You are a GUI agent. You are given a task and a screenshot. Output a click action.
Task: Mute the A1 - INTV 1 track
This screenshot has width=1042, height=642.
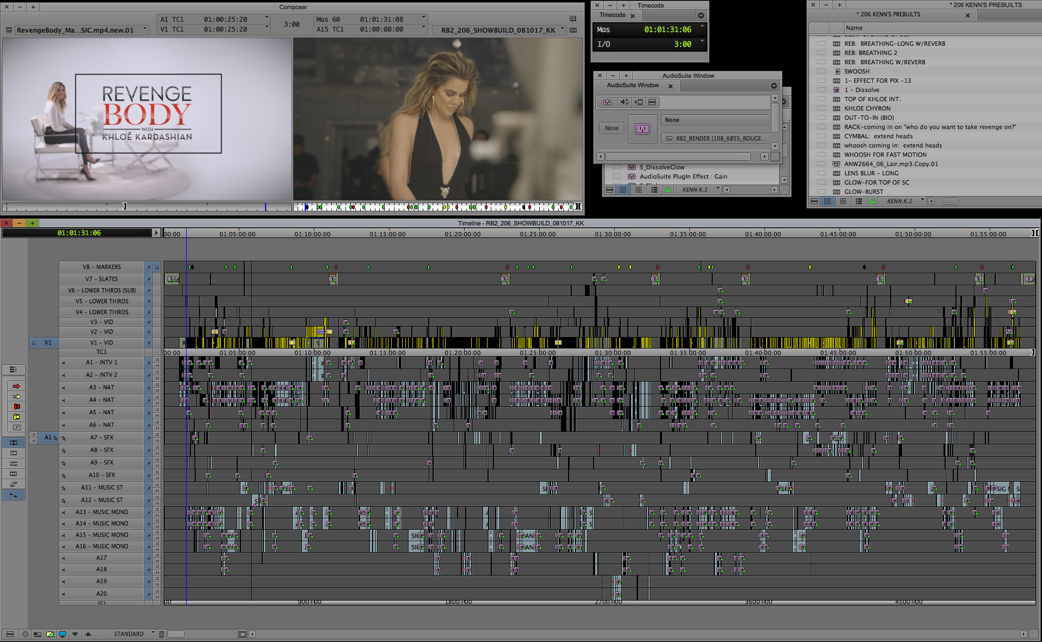point(157,365)
